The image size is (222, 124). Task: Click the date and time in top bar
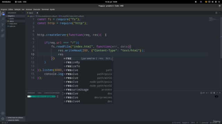[111, 2]
